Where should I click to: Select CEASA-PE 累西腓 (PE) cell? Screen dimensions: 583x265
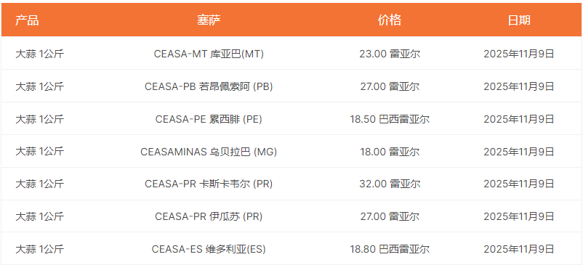(209, 119)
